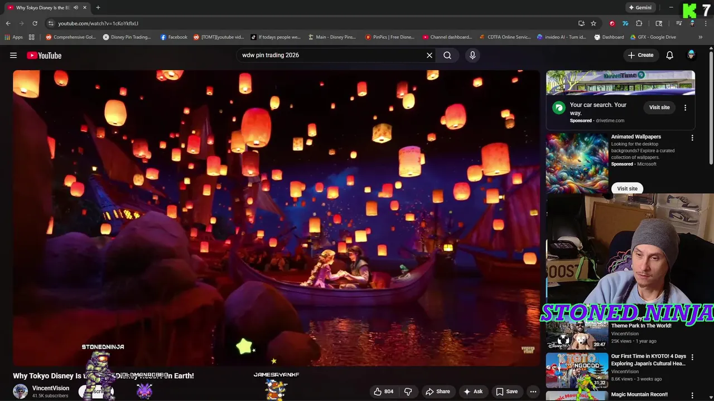Screen dimensions: 714x401
Task: Open install or cast icon in address bar
Action: point(581,23)
